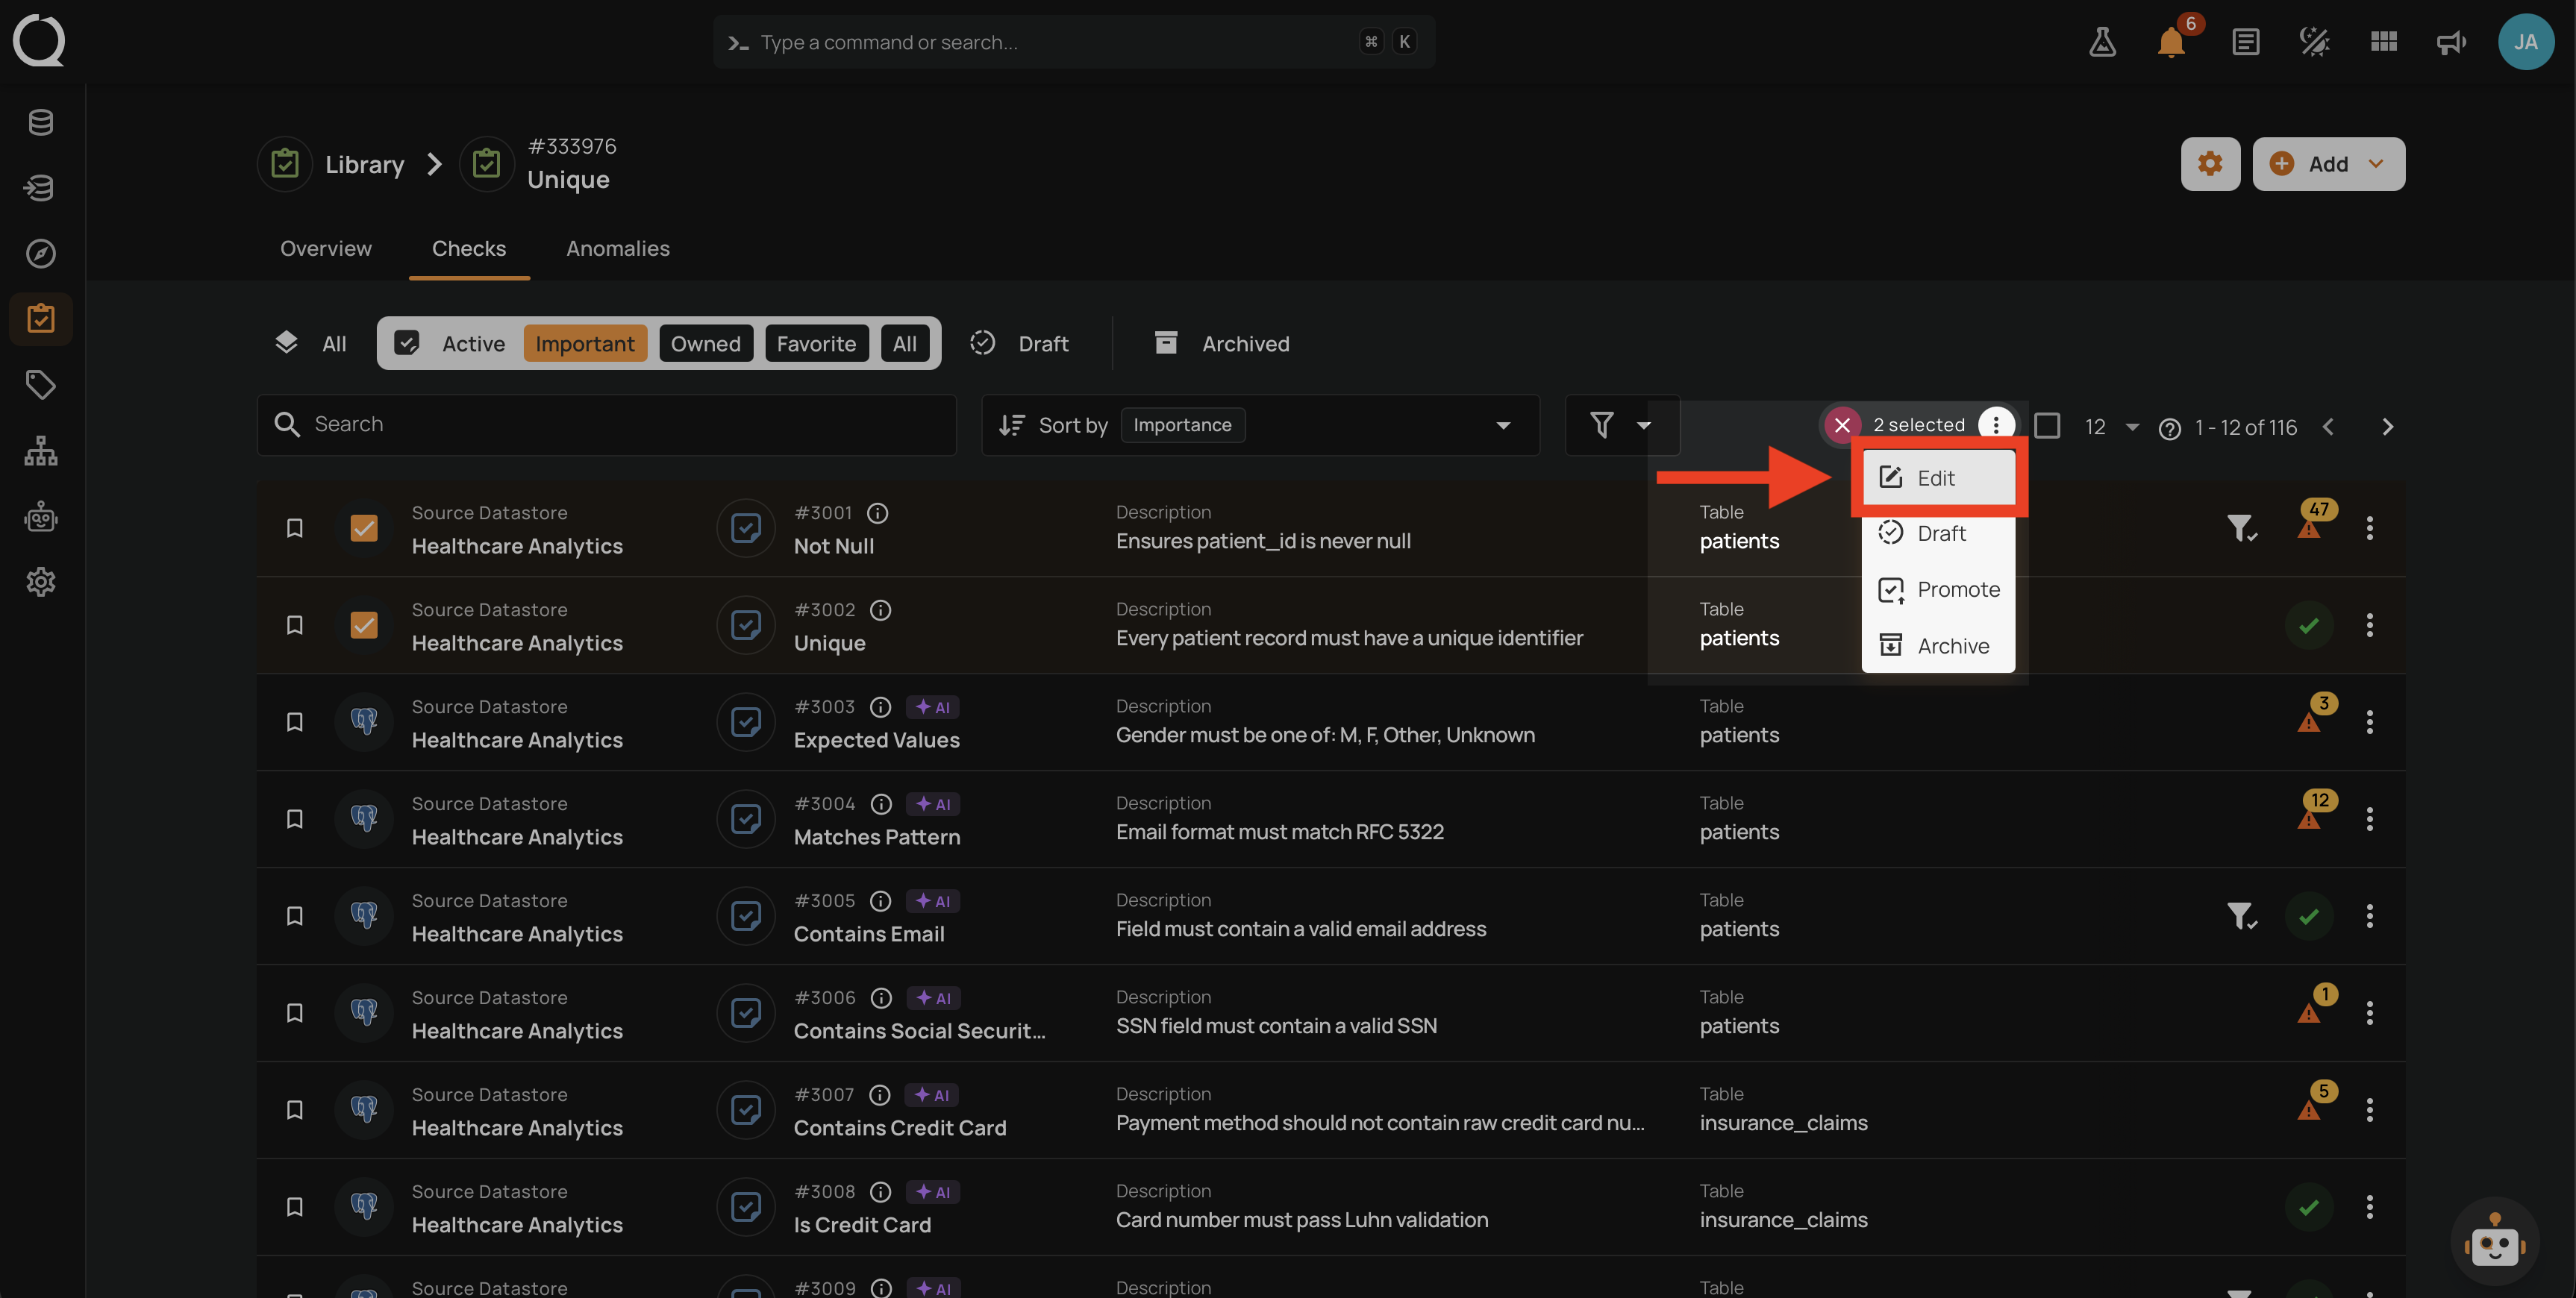Show All checks filter
The width and height of the screenshot is (2576, 1298).
pyautogui.click(x=311, y=344)
